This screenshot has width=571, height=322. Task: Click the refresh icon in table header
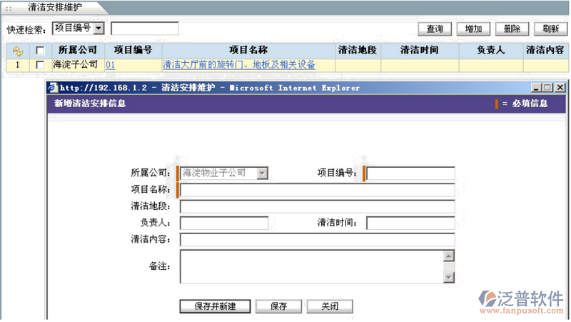18,51
